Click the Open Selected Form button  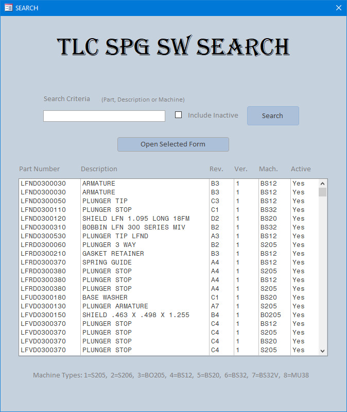point(173,144)
